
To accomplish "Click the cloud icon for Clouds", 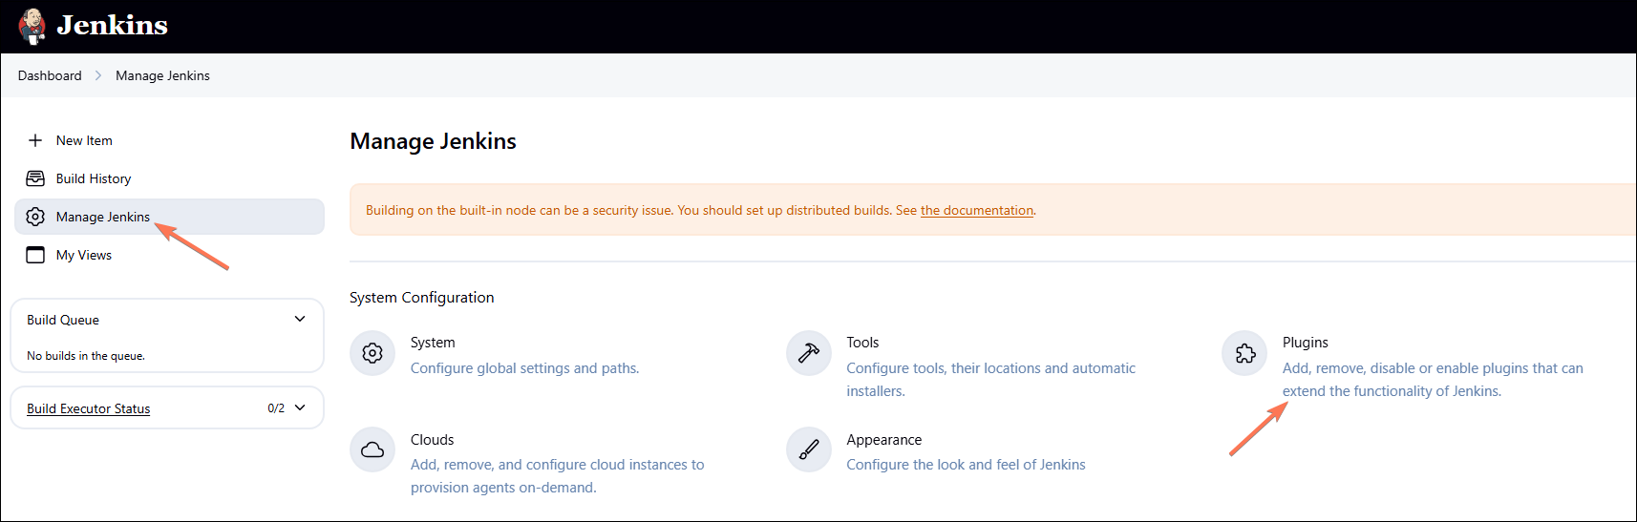I will point(372,449).
